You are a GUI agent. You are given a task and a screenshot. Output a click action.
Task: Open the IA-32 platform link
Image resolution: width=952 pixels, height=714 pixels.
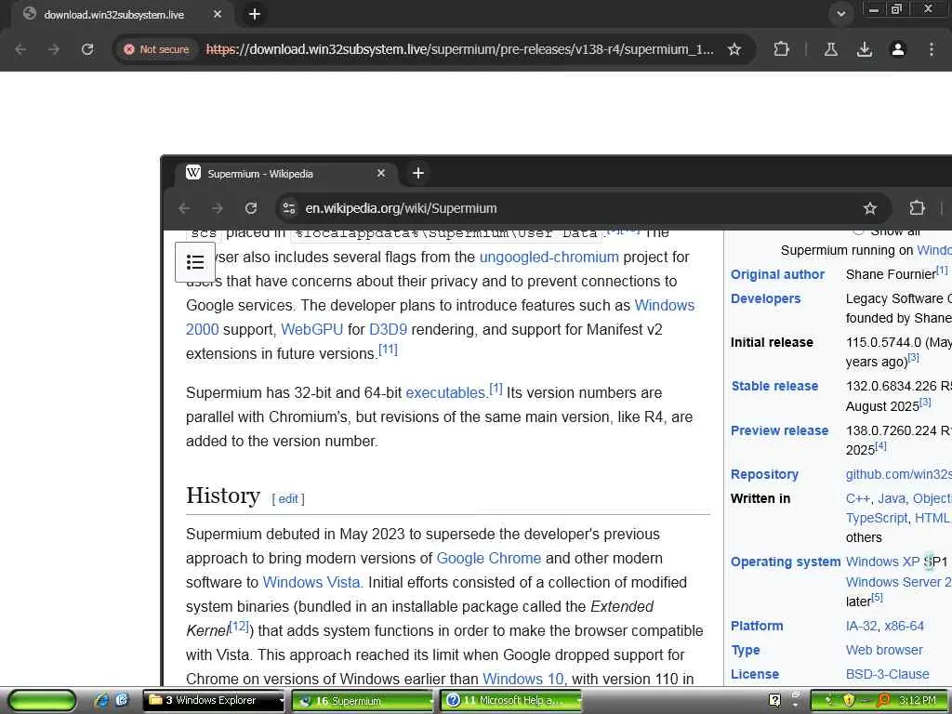click(861, 626)
